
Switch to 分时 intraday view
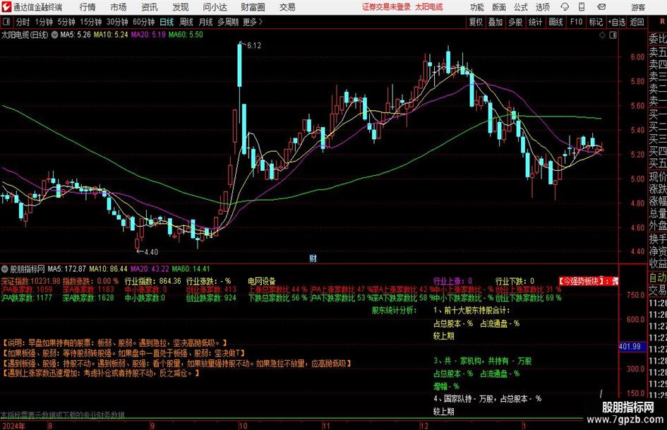click(23, 22)
